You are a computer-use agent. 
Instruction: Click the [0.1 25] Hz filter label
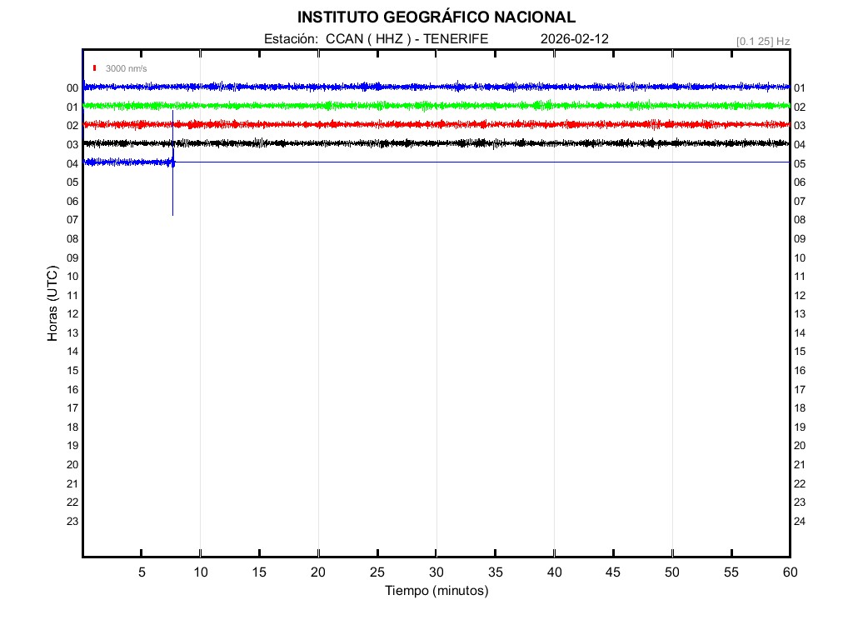tap(763, 41)
